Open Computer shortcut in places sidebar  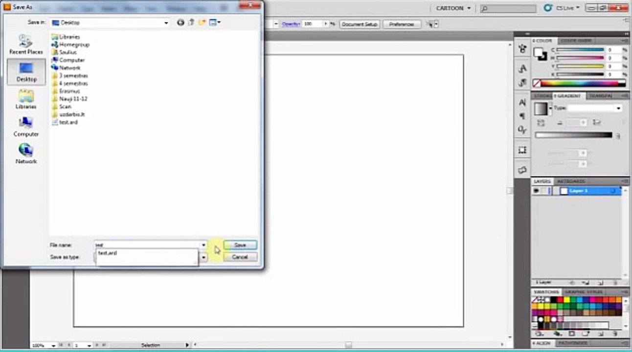(26, 127)
